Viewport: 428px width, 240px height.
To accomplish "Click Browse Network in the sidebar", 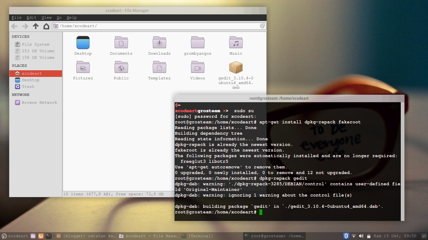I will point(36,102).
